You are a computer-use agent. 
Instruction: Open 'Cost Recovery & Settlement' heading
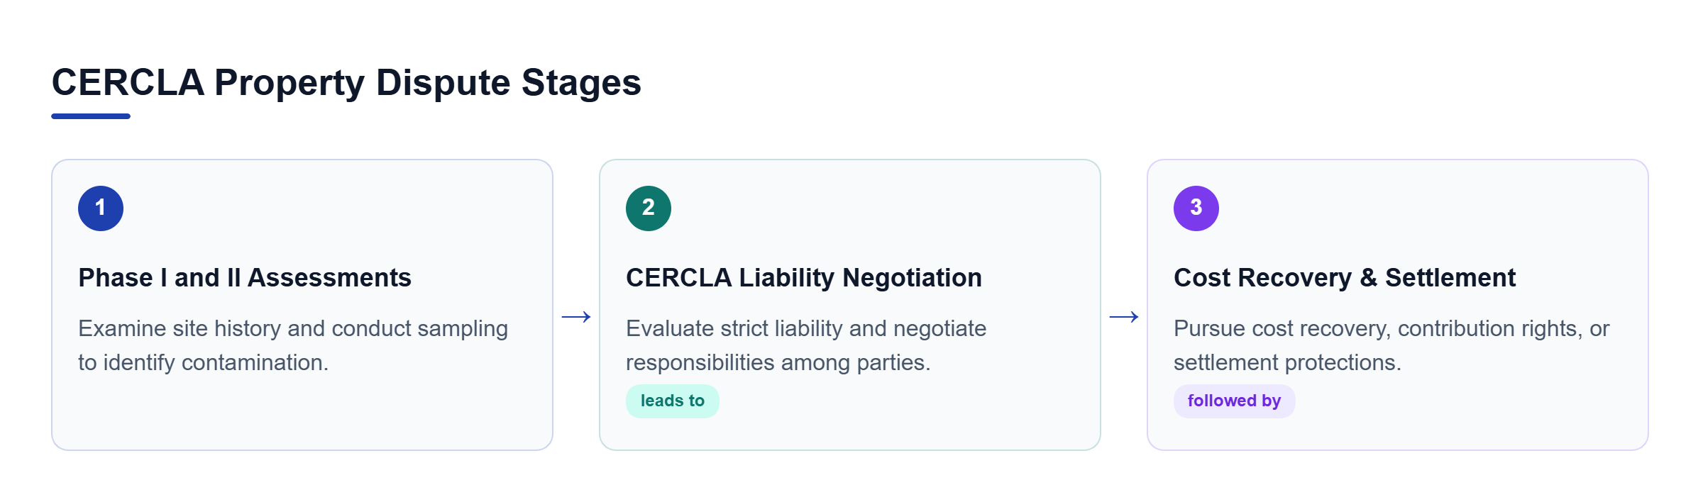pos(1345,278)
